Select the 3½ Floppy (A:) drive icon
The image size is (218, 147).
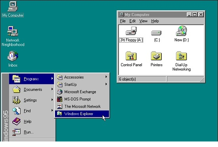[x=131, y=31]
